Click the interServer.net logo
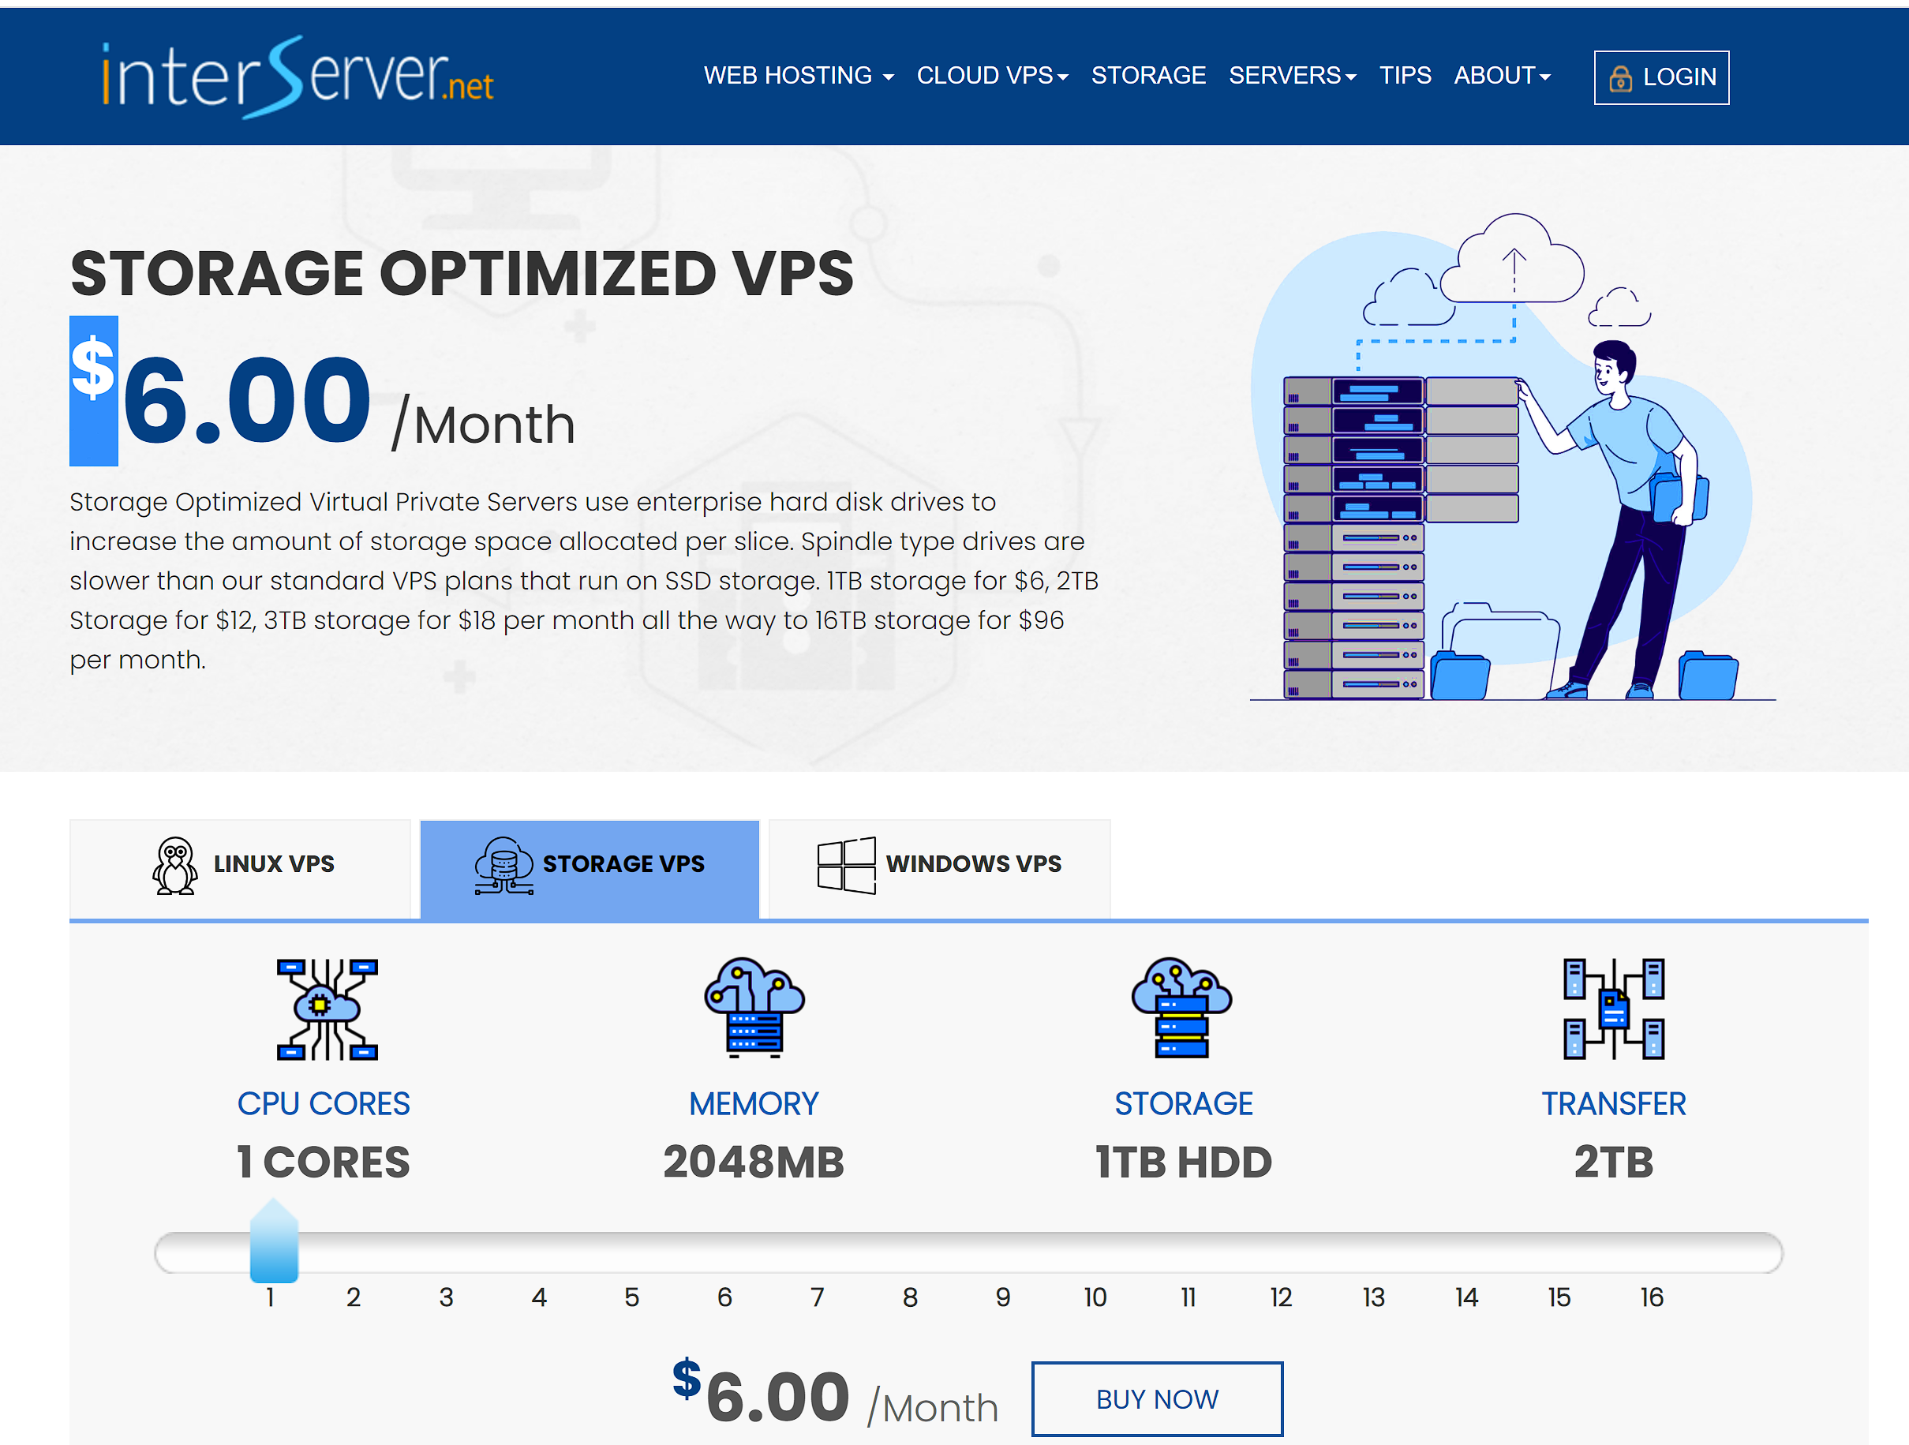1909x1445 pixels. (x=298, y=77)
